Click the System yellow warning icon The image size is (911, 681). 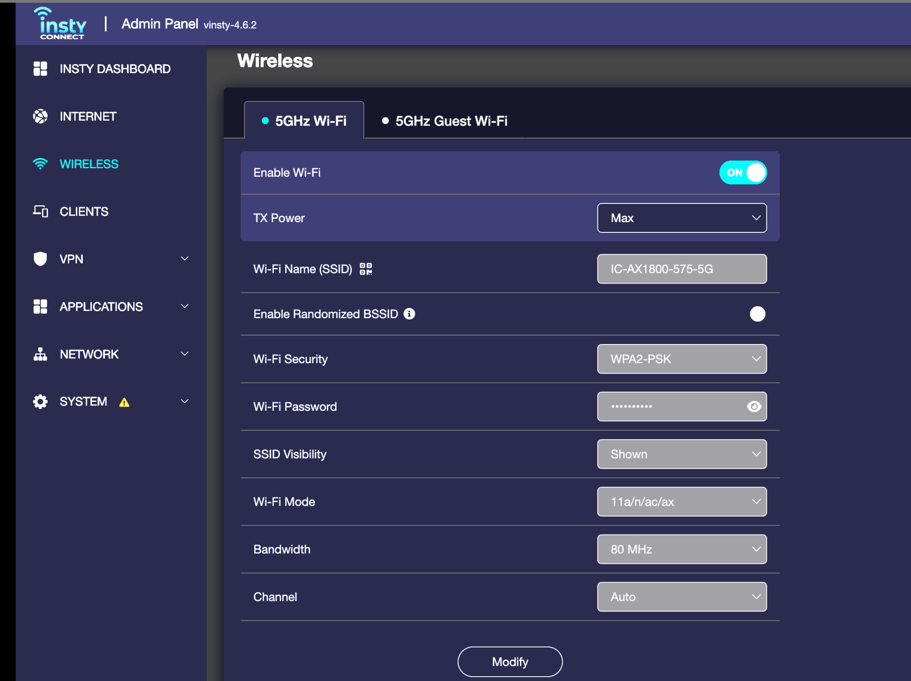tap(124, 402)
